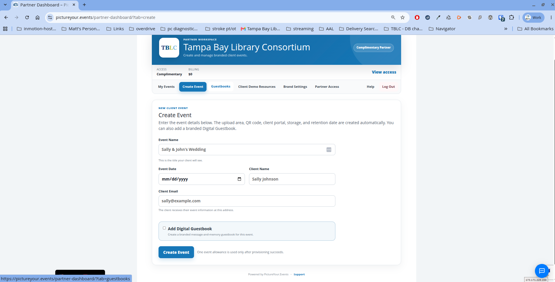This screenshot has height=282, width=555.
Task: Open the Tampa Bay Lib... Gmail bookmark
Action: (x=260, y=29)
